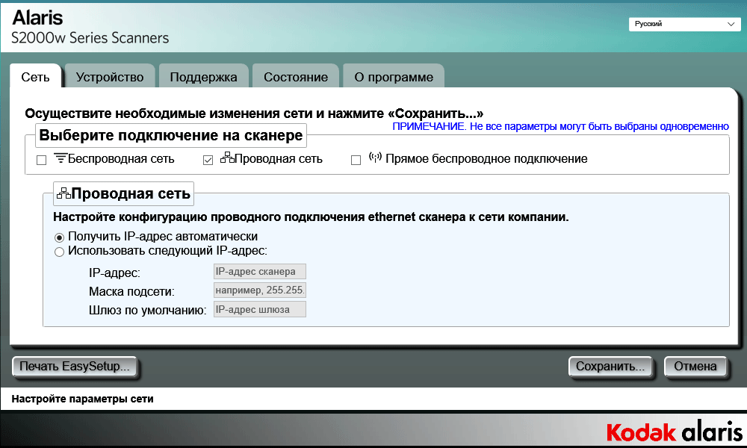
Task: Click the Отмена button
Action: [x=695, y=367]
